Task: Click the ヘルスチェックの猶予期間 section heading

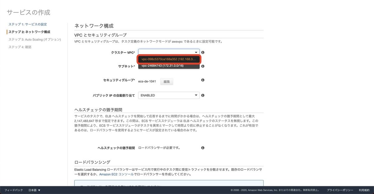Action: [x=98, y=110]
